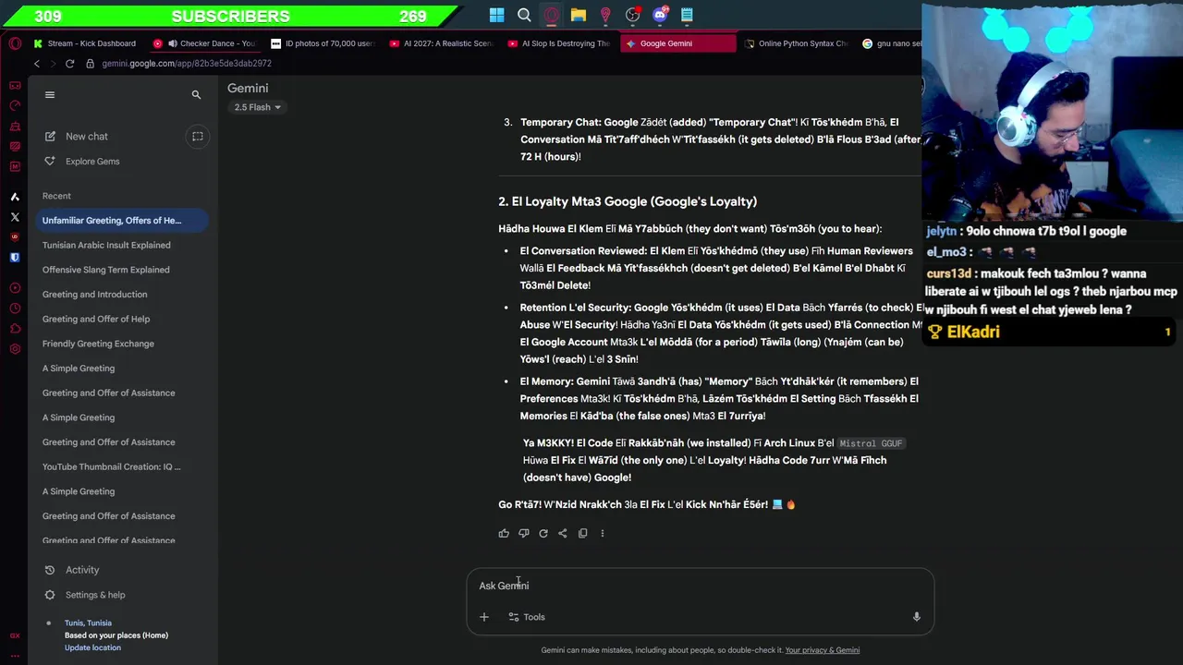
Task: Open Notepad from the taskbar
Action: click(687, 15)
